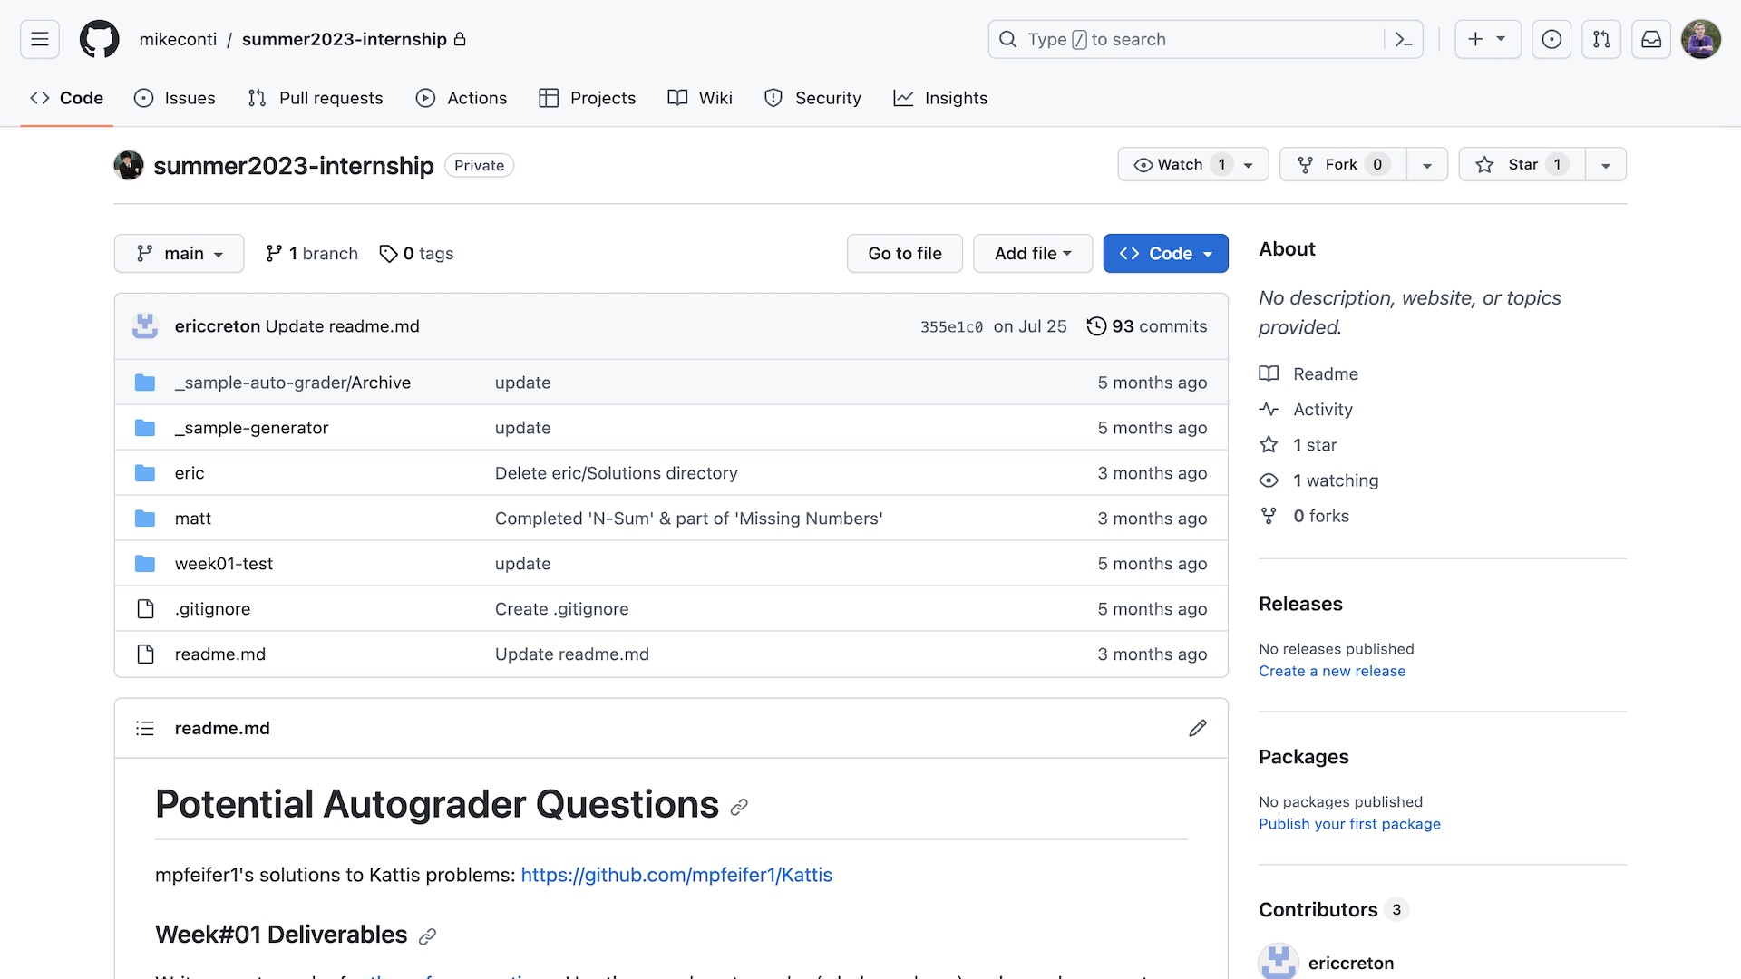Click the issues icon in the header
The height and width of the screenshot is (979, 1741).
pos(1551,39)
